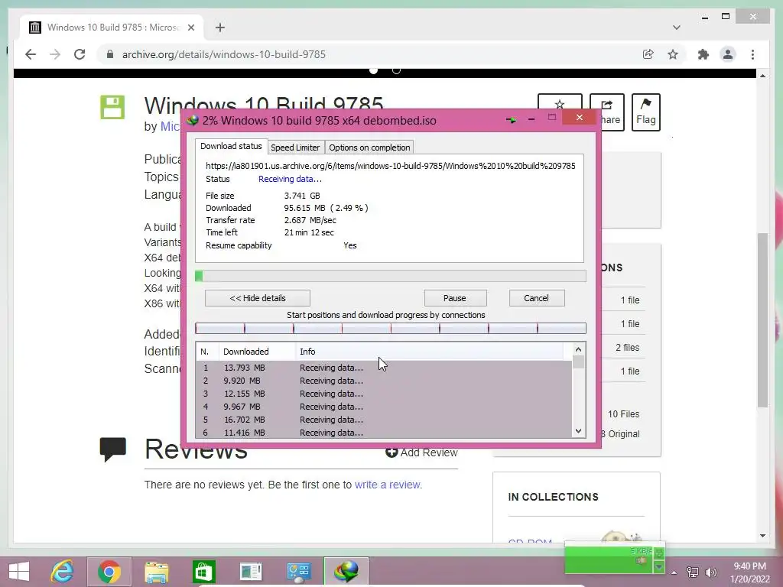Viewport: 783px width, 587px height.
Task: Click the Hide details button
Action: [258, 298]
